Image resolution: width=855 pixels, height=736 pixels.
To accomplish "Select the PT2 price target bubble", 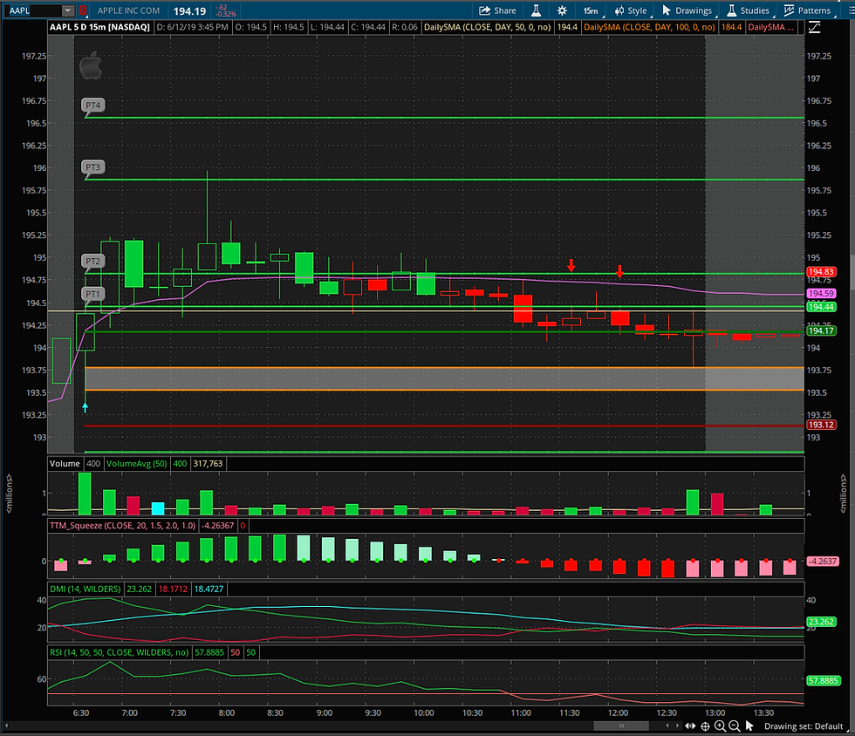I will click(x=93, y=261).
